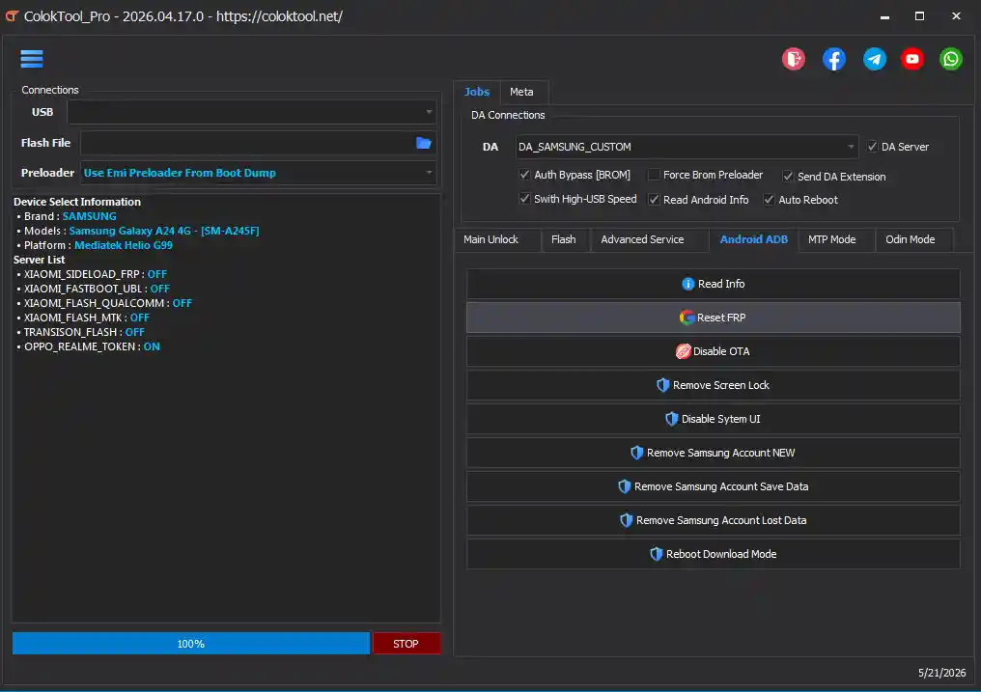Click shield icon beside Remove Samsung Account NEW
Image resolution: width=981 pixels, height=692 pixels.
[x=636, y=453]
